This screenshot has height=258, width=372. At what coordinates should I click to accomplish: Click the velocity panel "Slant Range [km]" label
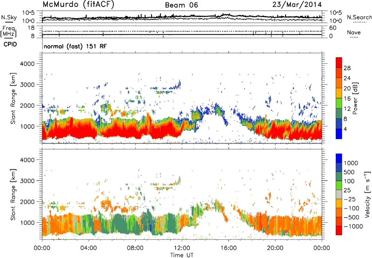(13, 195)
